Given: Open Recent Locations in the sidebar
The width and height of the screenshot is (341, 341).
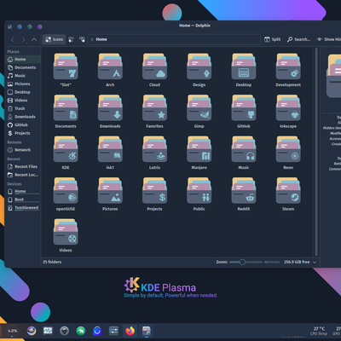Looking at the screenshot, I should point(23,175).
